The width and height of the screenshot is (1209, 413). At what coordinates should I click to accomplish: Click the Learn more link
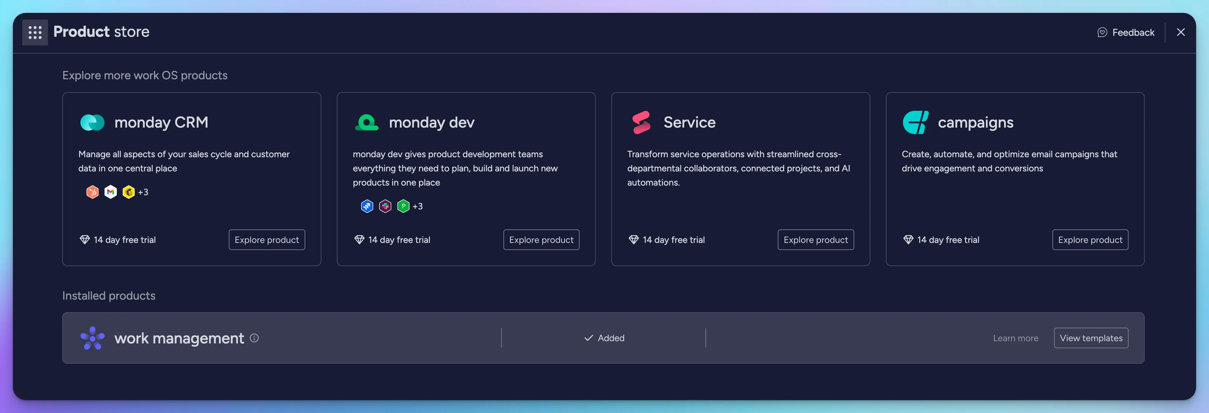pos(1014,338)
